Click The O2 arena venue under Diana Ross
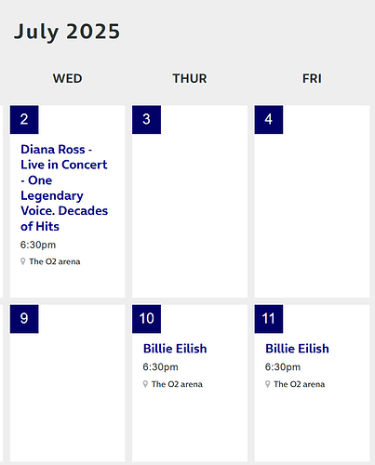The height and width of the screenshot is (465, 375). click(55, 261)
